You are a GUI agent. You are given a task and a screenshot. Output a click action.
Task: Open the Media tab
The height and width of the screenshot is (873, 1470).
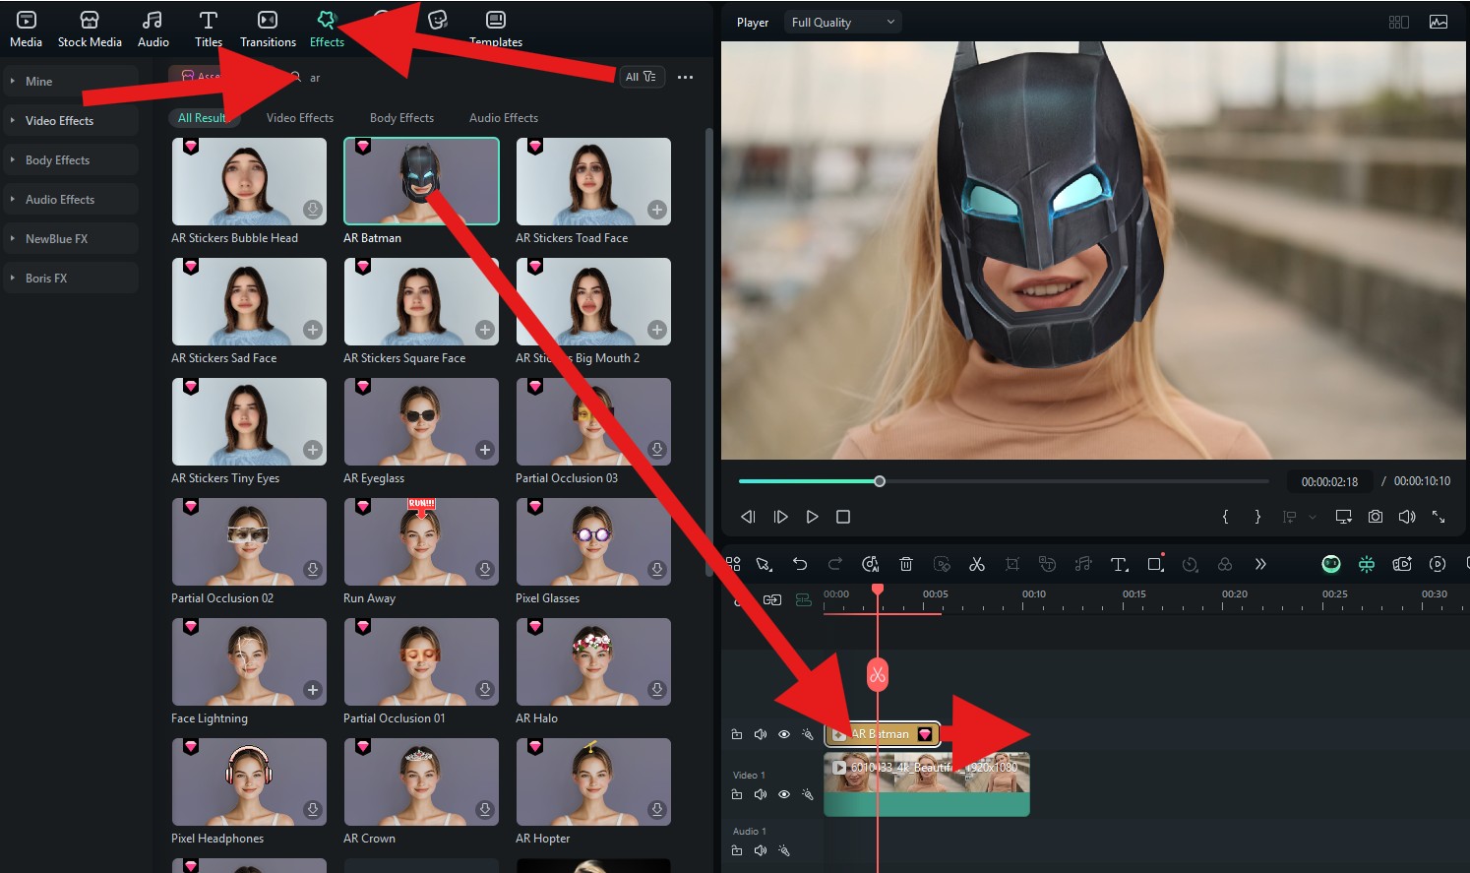26,29
